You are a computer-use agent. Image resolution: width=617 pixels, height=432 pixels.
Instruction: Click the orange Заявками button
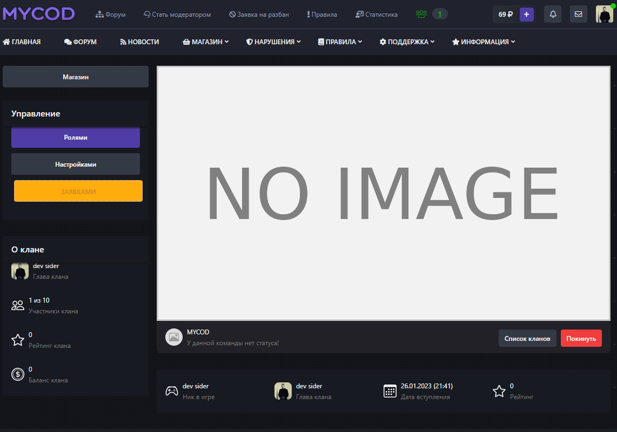(x=78, y=191)
